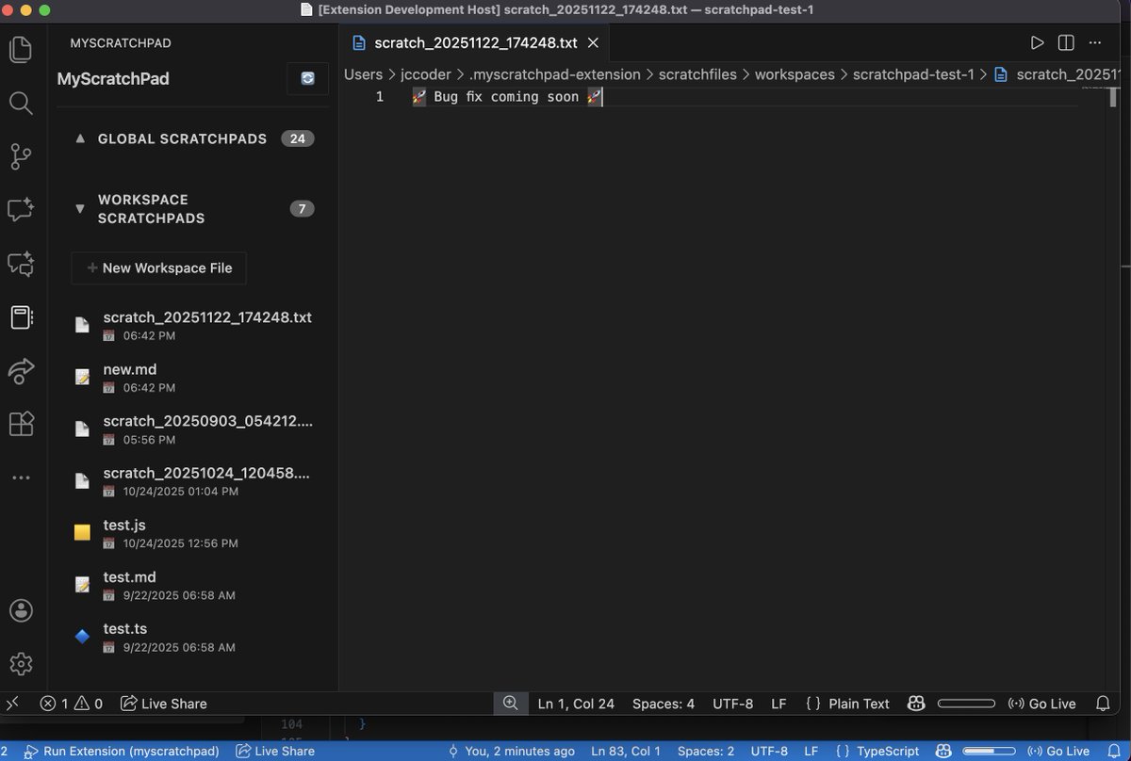Open the Manage gear icon
Screen dimensions: 1131x761
click(x=21, y=664)
